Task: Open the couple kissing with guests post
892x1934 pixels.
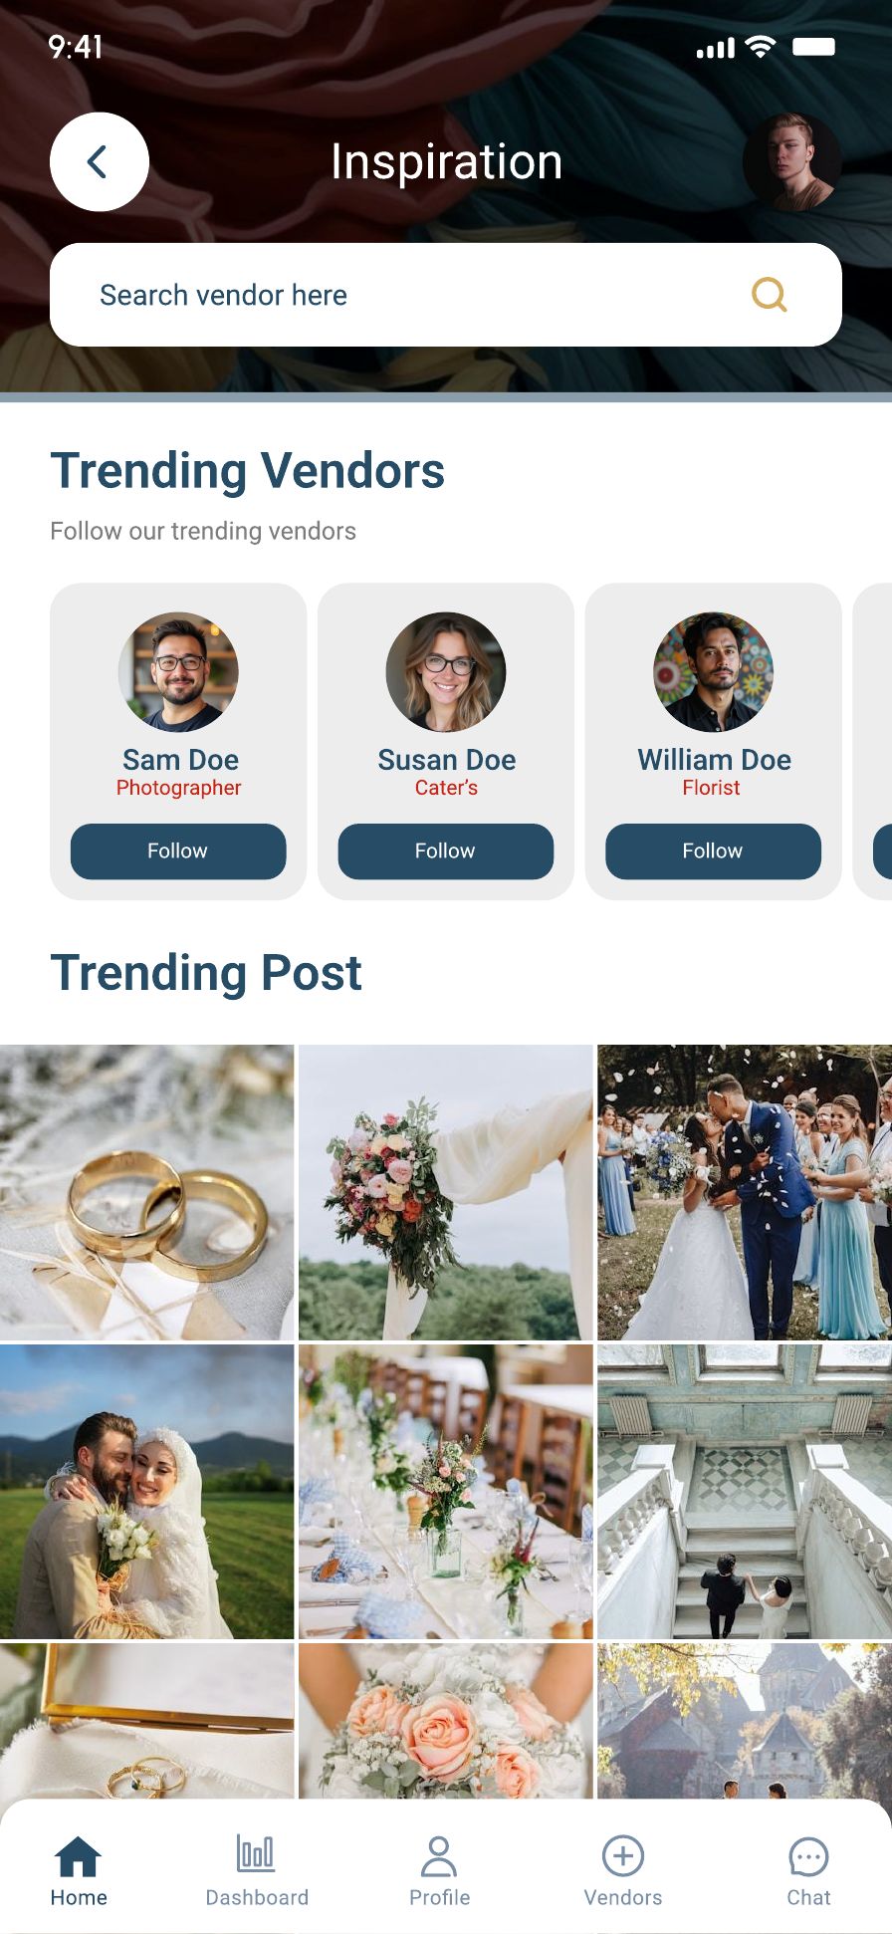Action: pyautogui.click(x=745, y=1192)
